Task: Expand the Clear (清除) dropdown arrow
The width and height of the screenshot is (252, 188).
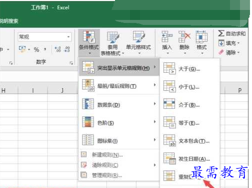Action: (238, 53)
